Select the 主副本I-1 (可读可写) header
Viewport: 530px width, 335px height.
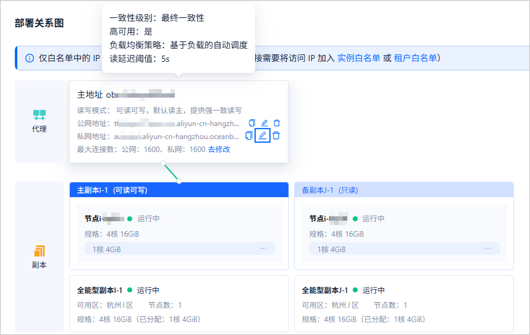pyautogui.click(x=179, y=190)
